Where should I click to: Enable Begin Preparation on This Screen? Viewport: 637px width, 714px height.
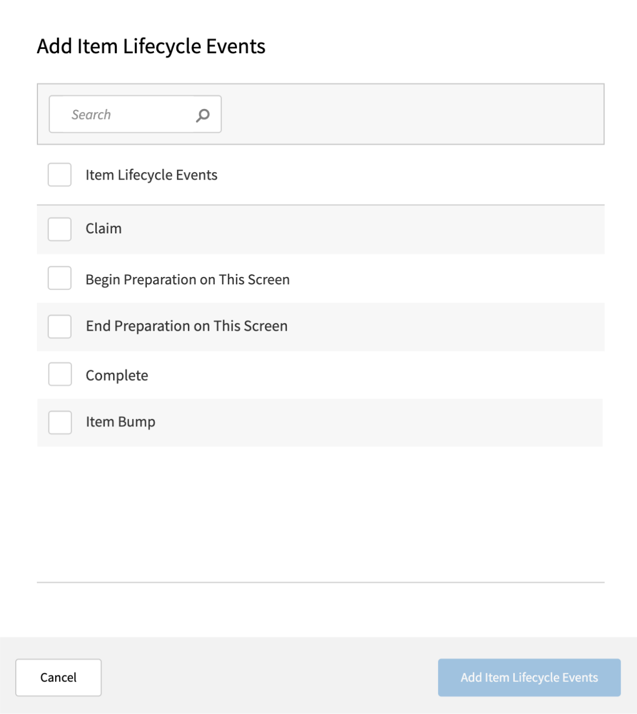[x=59, y=279]
